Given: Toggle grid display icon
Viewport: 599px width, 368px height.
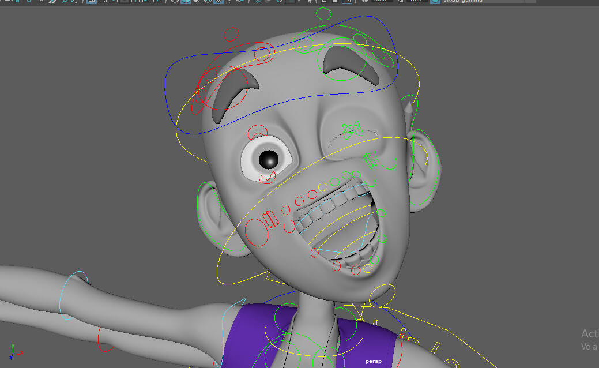Looking at the screenshot, I should (92, 2).
